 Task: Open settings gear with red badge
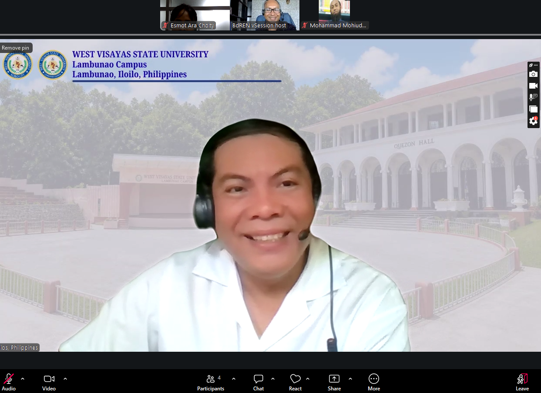[x=534, y=121]
